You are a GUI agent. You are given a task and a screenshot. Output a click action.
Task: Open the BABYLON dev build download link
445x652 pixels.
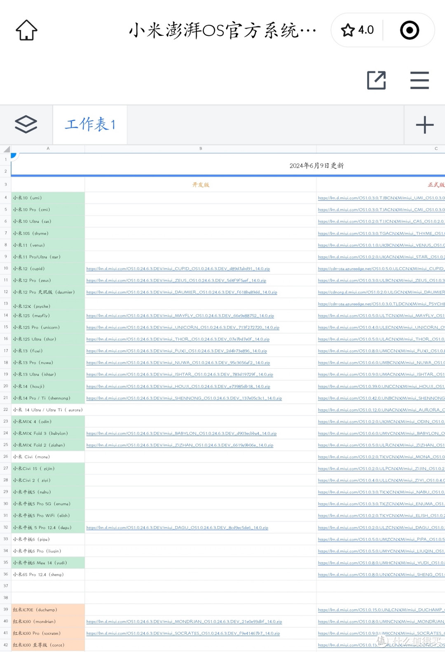click(181, 433)
